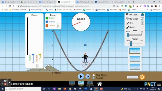The image size is (162, 91).
Task: Click the orange reset all button
Action: (142, 77)
